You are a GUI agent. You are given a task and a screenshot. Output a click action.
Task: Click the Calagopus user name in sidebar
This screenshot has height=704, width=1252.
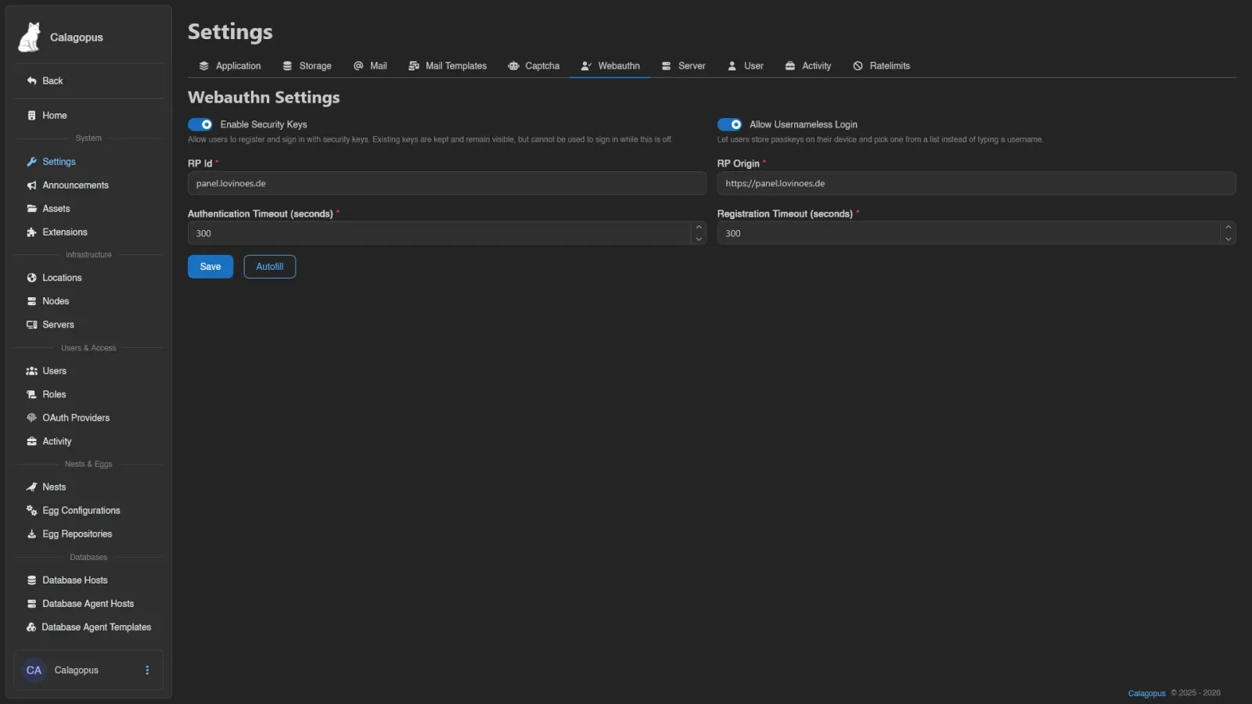coord(77,670)
